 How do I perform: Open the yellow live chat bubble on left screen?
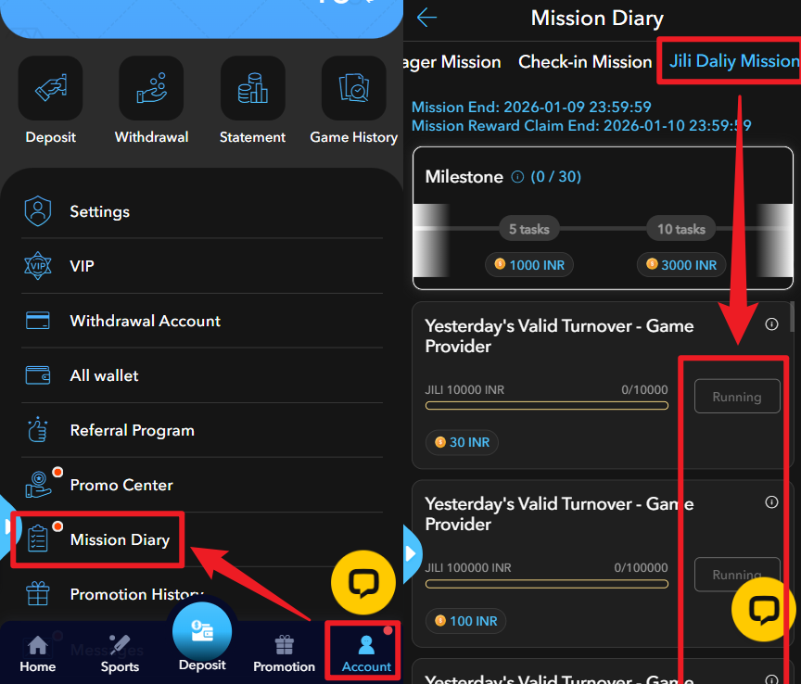(x=362, y=583)
